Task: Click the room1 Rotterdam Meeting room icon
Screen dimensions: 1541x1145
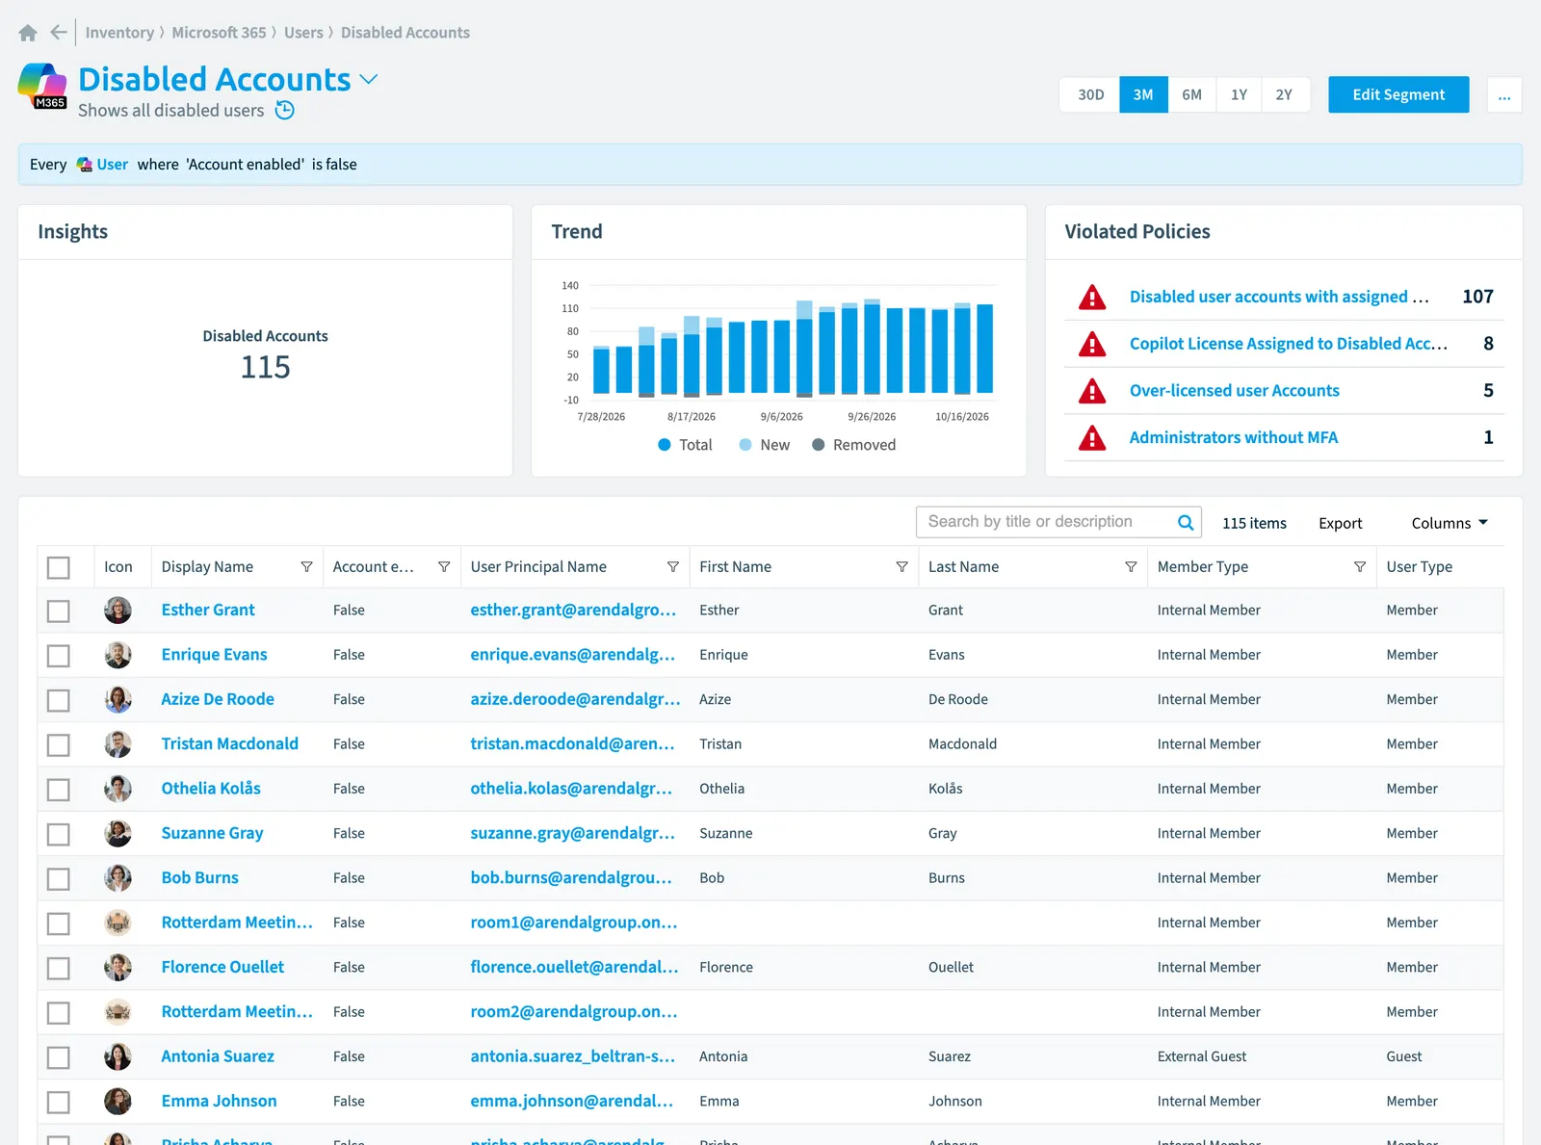Action: point(118,923)
